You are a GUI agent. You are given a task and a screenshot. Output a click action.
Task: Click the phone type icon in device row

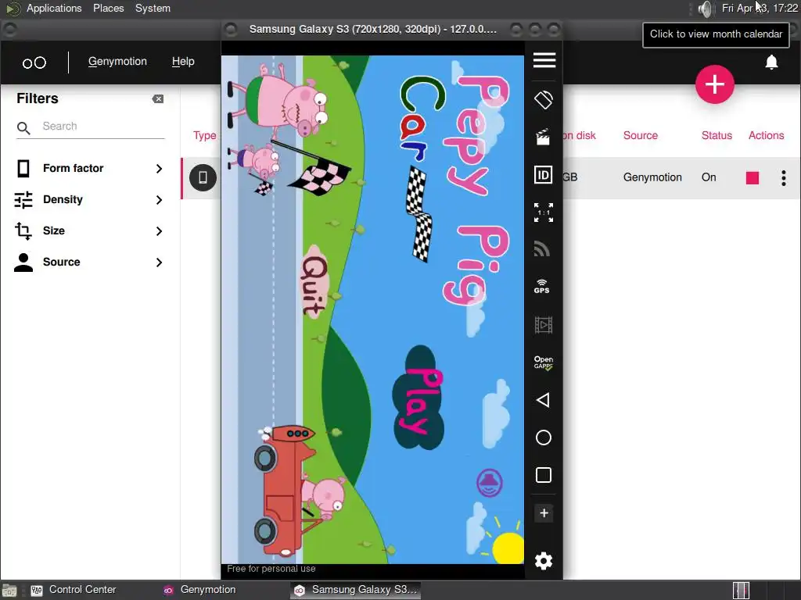click(203, 177)
